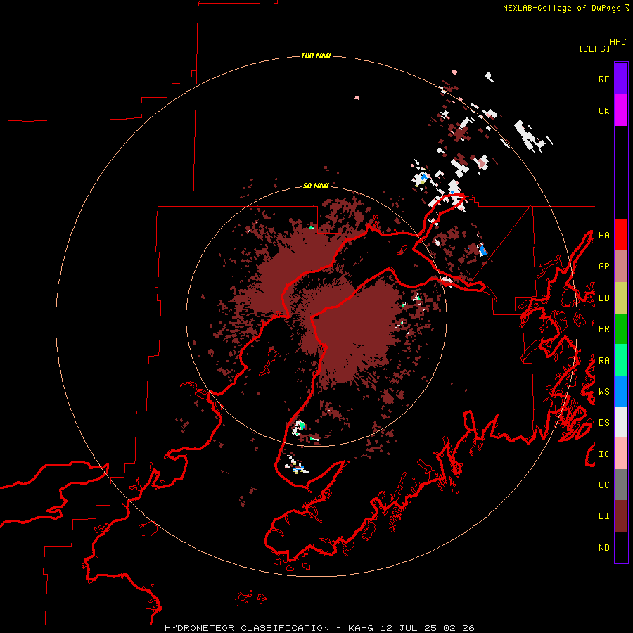
Task: Click the BI dark red legend swatch
Action: coord(621,516)
